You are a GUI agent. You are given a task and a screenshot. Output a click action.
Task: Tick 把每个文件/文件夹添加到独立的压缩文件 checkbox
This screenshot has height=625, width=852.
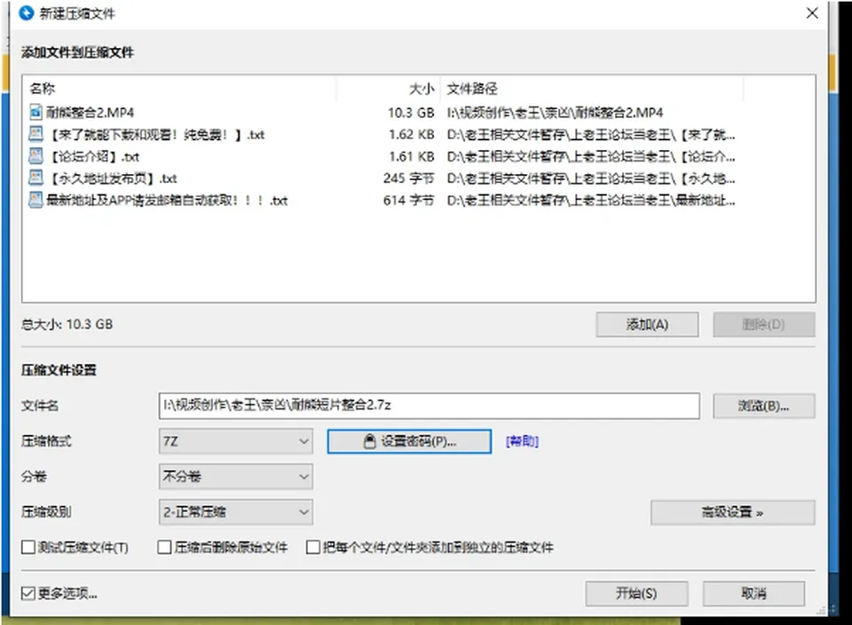(313, 547)
